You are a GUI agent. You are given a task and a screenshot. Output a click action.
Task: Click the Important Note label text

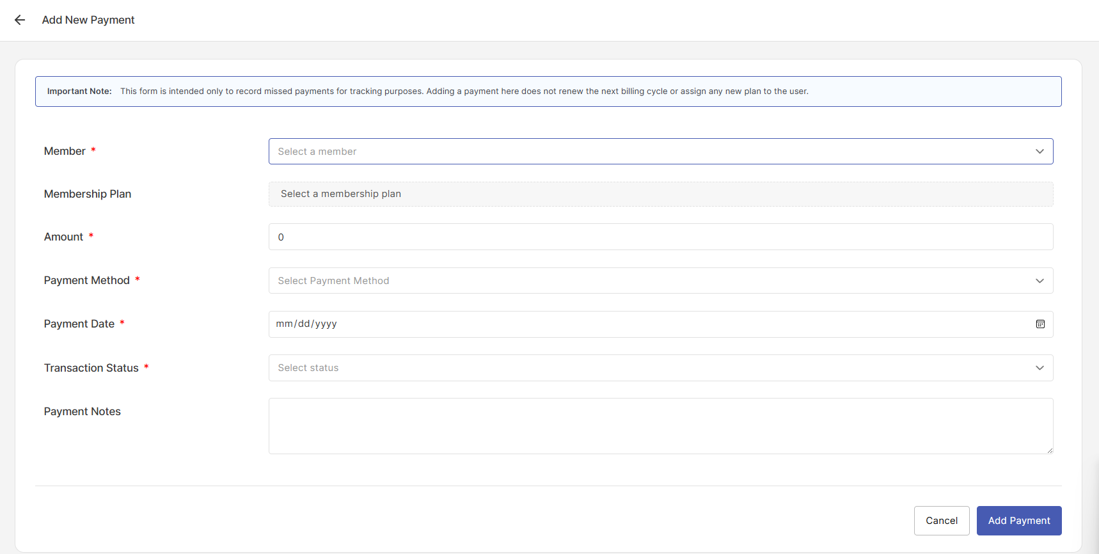point(79,91)
